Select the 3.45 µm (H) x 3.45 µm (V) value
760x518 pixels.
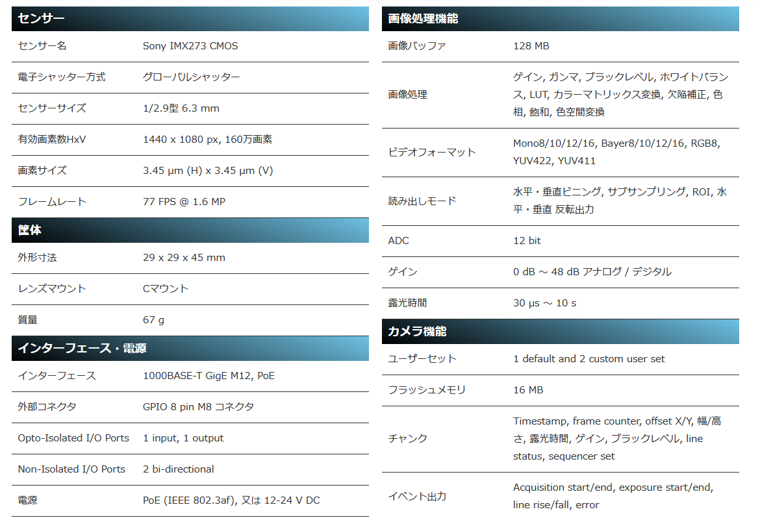tap(208, 171)
